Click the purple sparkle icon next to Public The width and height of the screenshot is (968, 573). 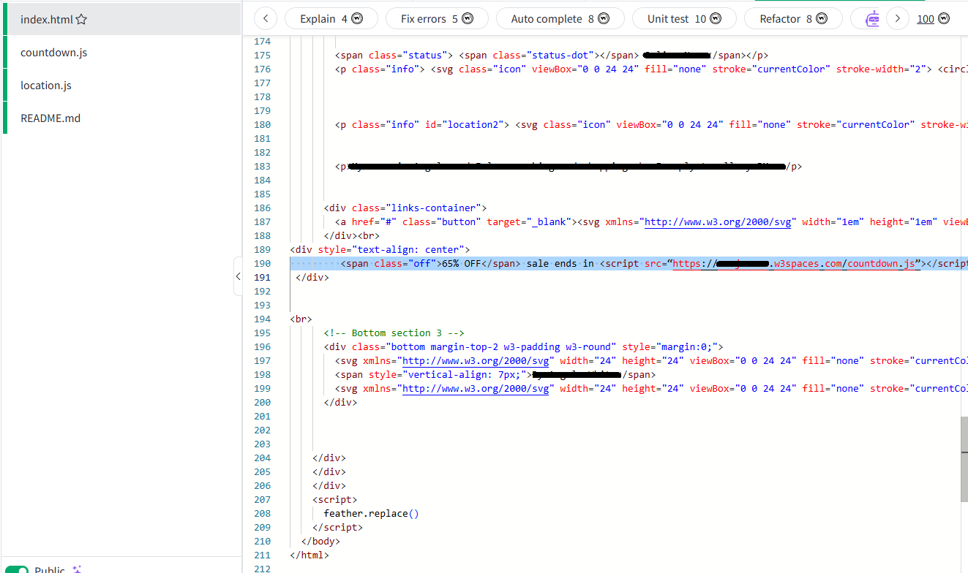coord(77,569)
